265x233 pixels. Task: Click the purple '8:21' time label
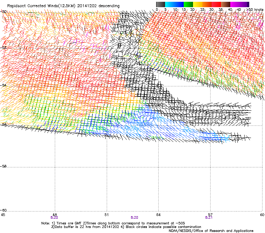[209, 218]
